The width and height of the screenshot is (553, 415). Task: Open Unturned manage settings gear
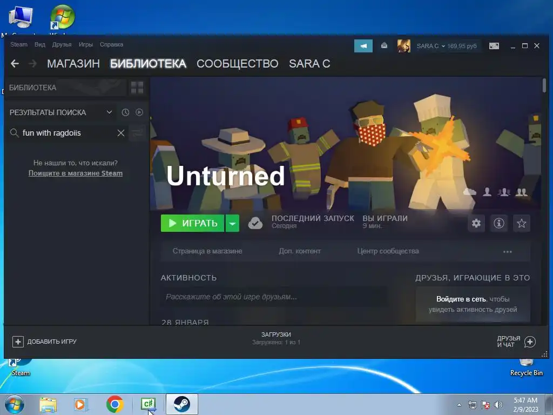click(x=476, y=223)
